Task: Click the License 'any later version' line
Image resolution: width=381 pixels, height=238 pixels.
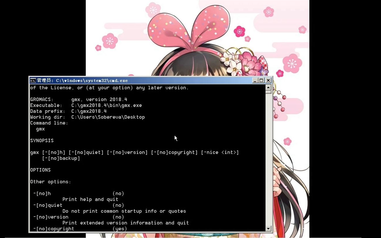Action: (x=109, y=88)
